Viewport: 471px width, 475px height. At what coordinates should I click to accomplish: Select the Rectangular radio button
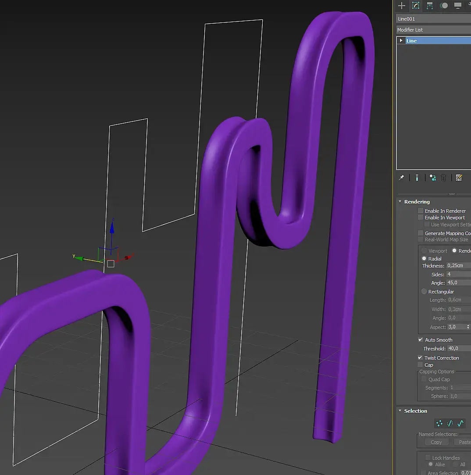(x=424, y=292)
